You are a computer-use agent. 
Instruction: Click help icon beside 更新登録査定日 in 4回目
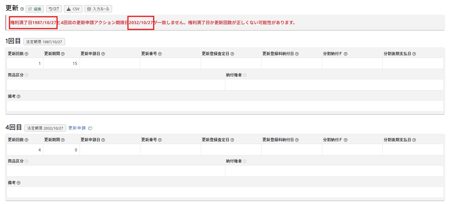pos(232,140)
